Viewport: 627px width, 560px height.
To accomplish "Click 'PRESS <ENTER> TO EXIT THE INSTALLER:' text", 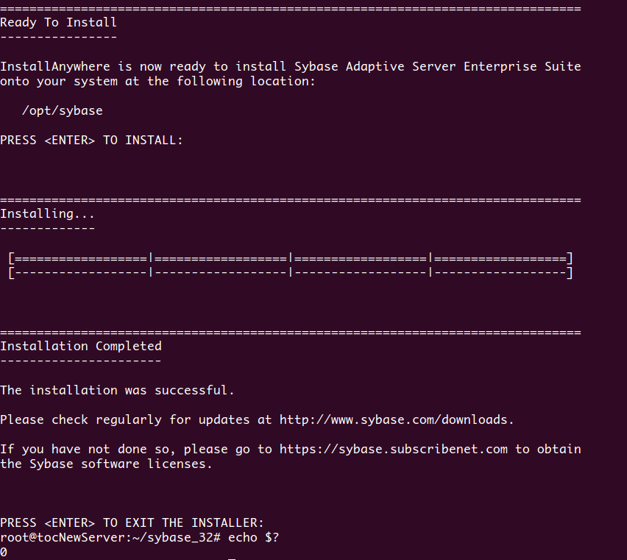I will (x=132, y=522).
